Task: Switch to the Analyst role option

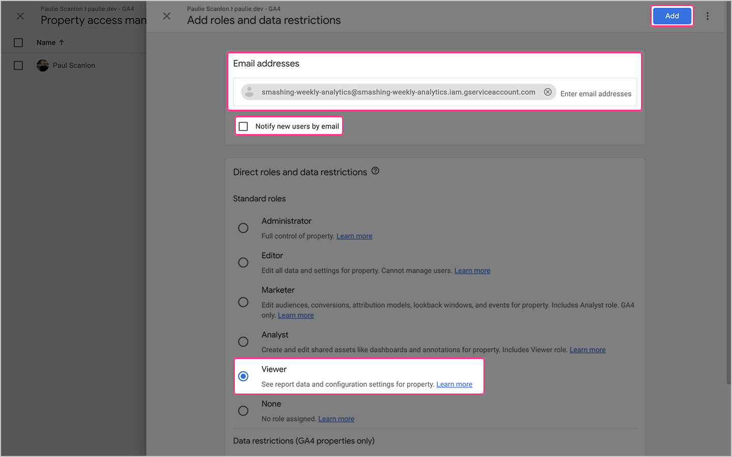Action: click(243, 341)
